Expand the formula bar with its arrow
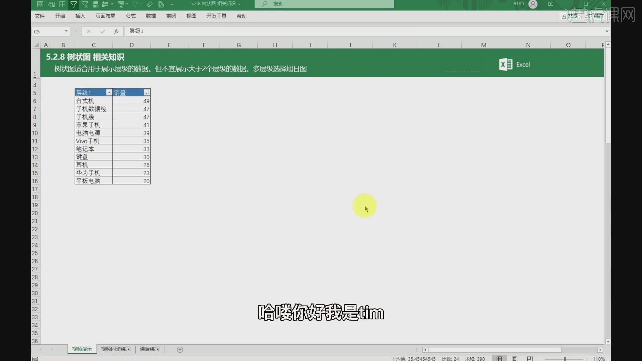This screenshot has width=642, height=361. (x=607, y=31)
